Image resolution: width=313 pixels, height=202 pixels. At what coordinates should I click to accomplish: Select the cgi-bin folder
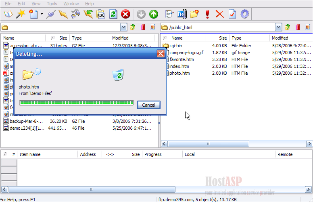tap(176, 46)
